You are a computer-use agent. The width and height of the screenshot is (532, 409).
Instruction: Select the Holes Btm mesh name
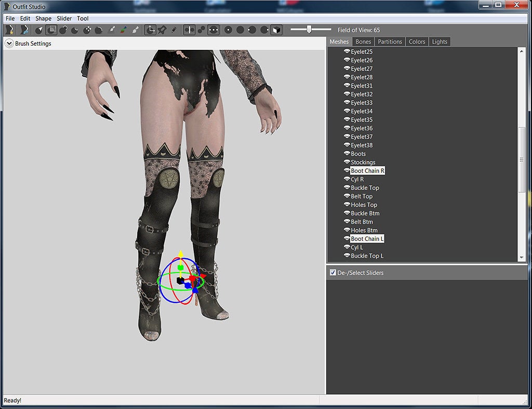pyautogui.click(x=364, y=230)
